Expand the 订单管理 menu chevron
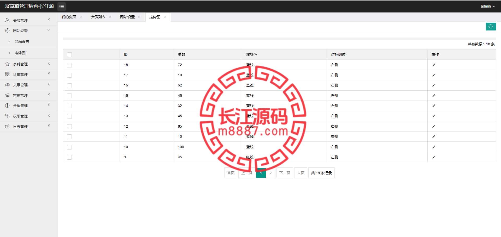Viewport: 501px width, 237px height. 49,74
